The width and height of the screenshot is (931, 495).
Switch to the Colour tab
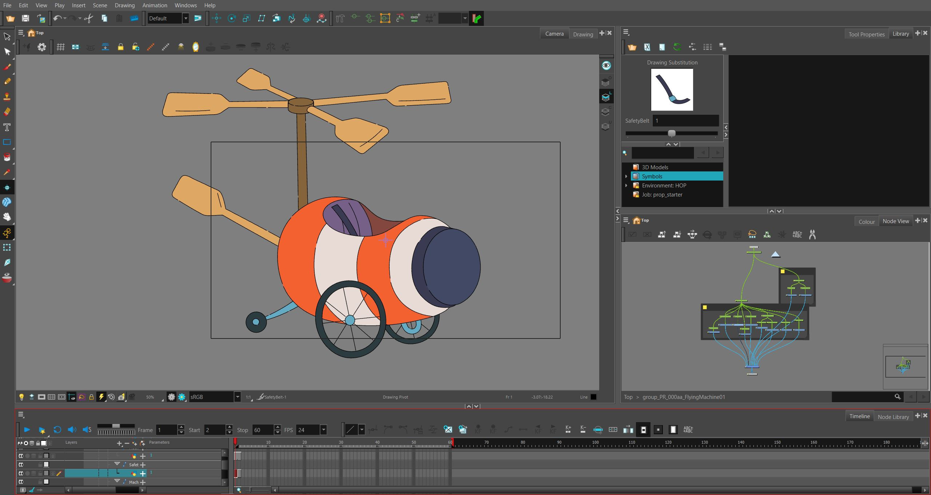click(x=867, y=221)
